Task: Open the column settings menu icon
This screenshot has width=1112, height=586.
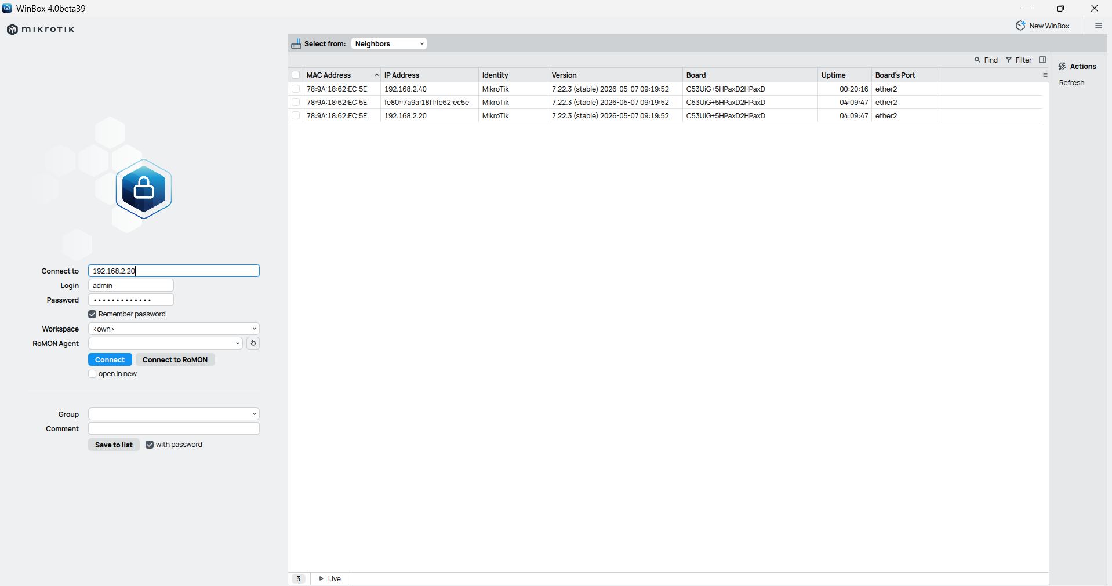Action: 1045,75
